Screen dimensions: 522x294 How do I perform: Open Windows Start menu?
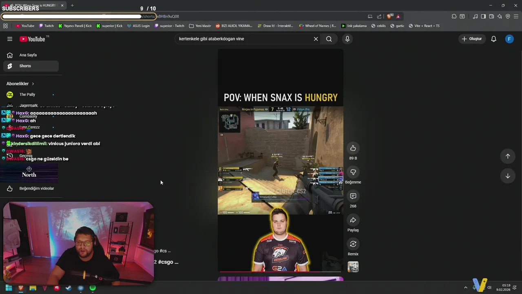point(9,288)
